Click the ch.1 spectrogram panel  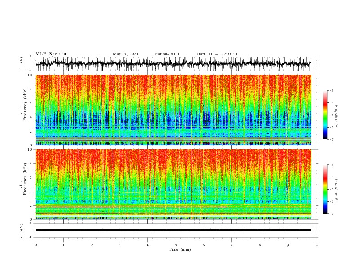coord(174,110)
